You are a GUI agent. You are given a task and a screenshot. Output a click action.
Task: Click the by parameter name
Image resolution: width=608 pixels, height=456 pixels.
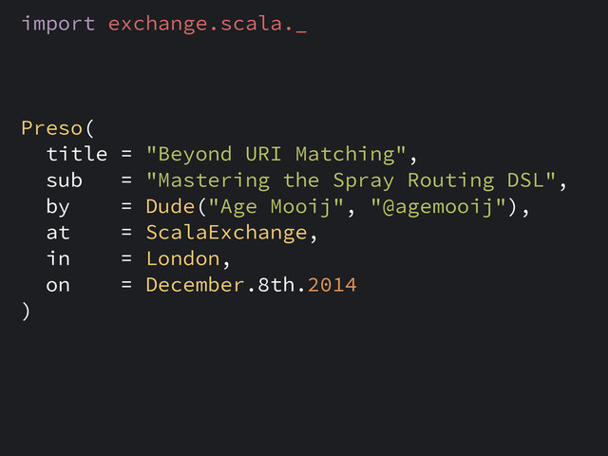tap(58, 206)
